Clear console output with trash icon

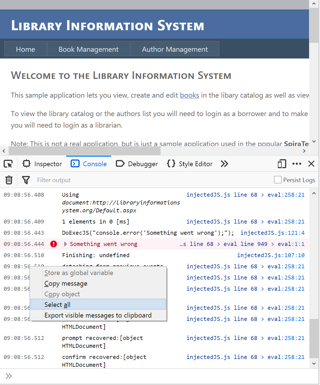pyautogui.click(x=9, y=180)
